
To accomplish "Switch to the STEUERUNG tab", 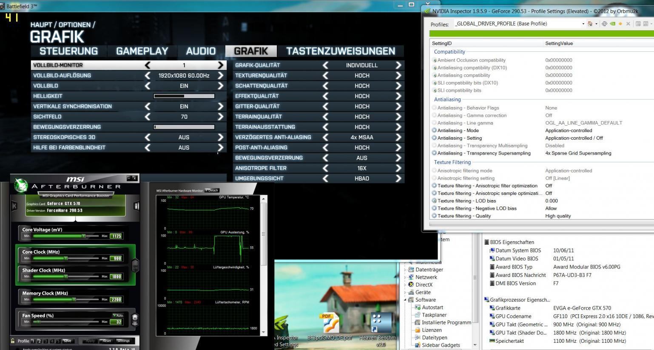I will 68,51.
